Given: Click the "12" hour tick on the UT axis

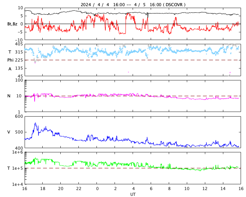Looking at the screenshot, I should pyautogui.click(x=205, y=189).
